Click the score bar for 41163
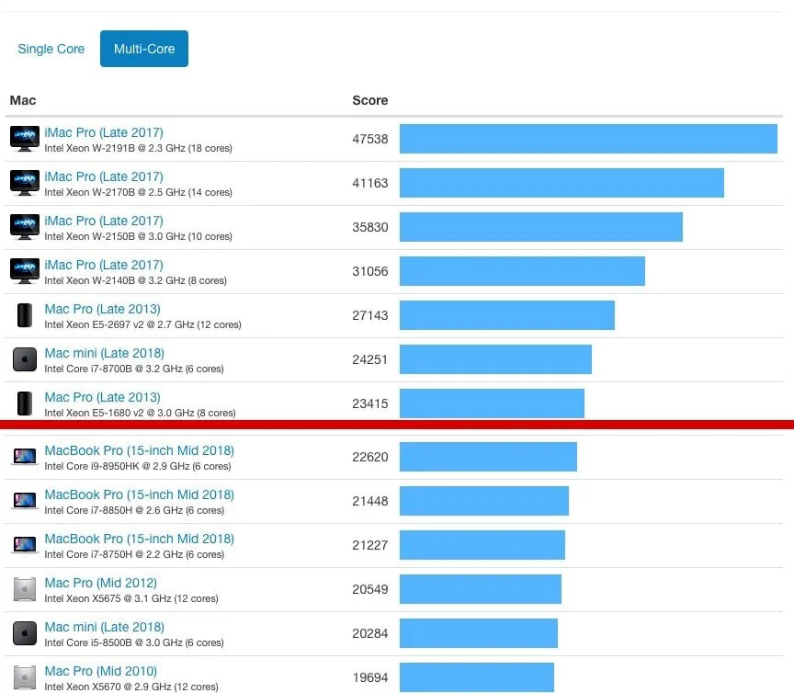Image resolution: width=794 pixels, height=693 pixels. 561,183
